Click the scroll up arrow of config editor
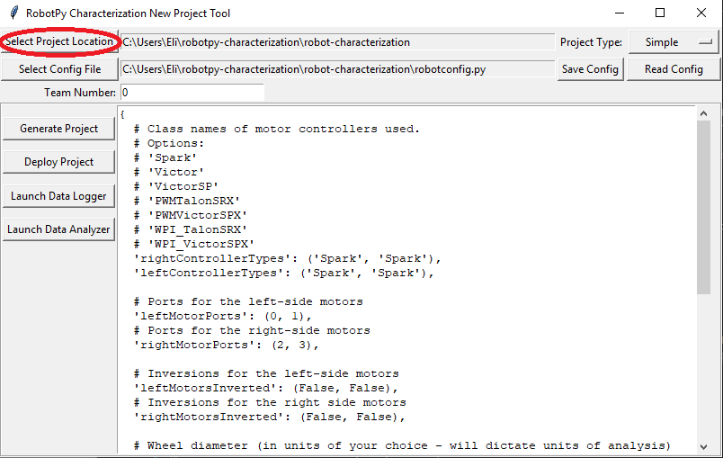Screen dimensions: 723x458 [x=703, y=113]
